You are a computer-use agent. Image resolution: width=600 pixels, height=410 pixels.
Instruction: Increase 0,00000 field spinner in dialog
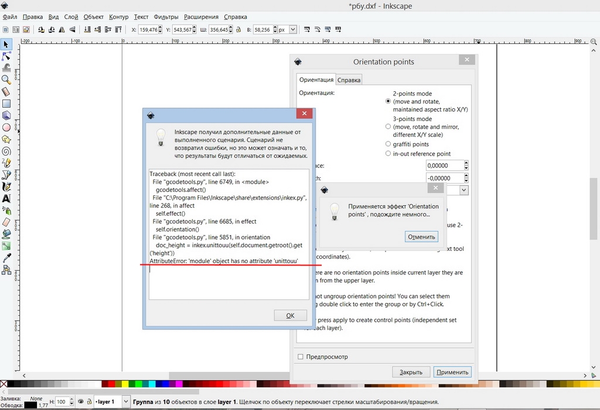tap(466, 163)
